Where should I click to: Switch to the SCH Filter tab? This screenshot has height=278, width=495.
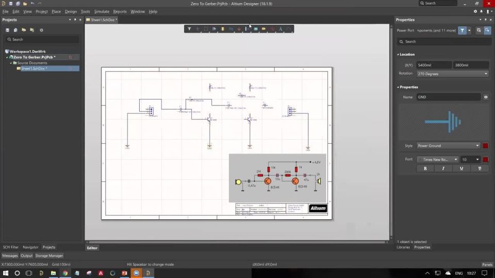click(10, 247)
